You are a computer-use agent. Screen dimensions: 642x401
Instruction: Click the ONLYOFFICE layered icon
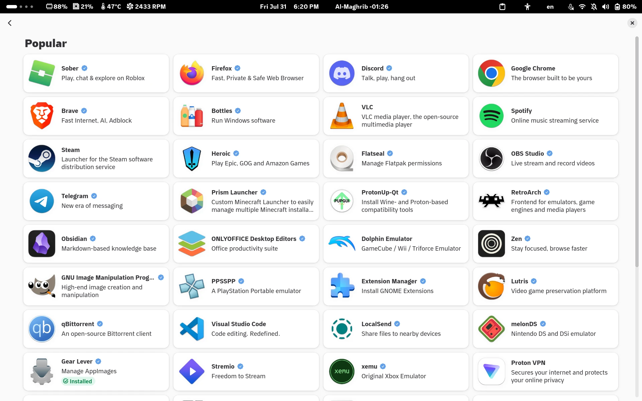click(x=192, y=244)
